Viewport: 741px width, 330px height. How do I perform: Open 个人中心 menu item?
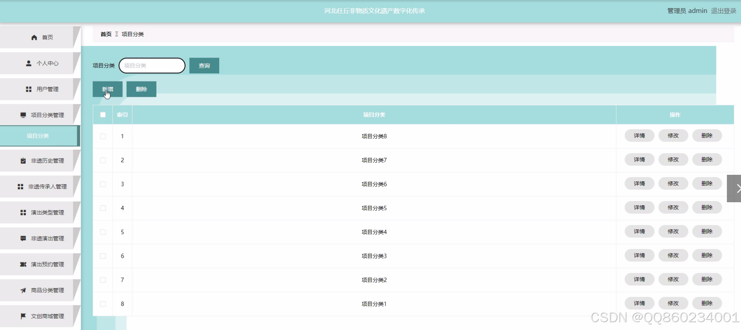40,63
